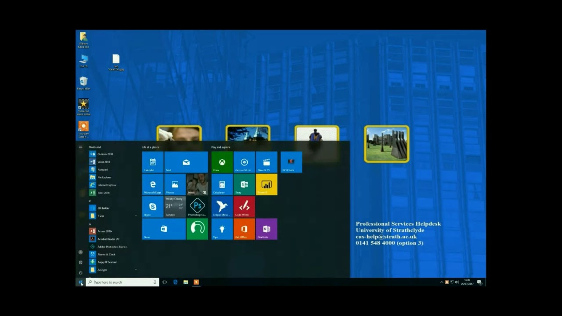Activate the search box microphone
The image size is (562, 316).
[x=155, y=282]
